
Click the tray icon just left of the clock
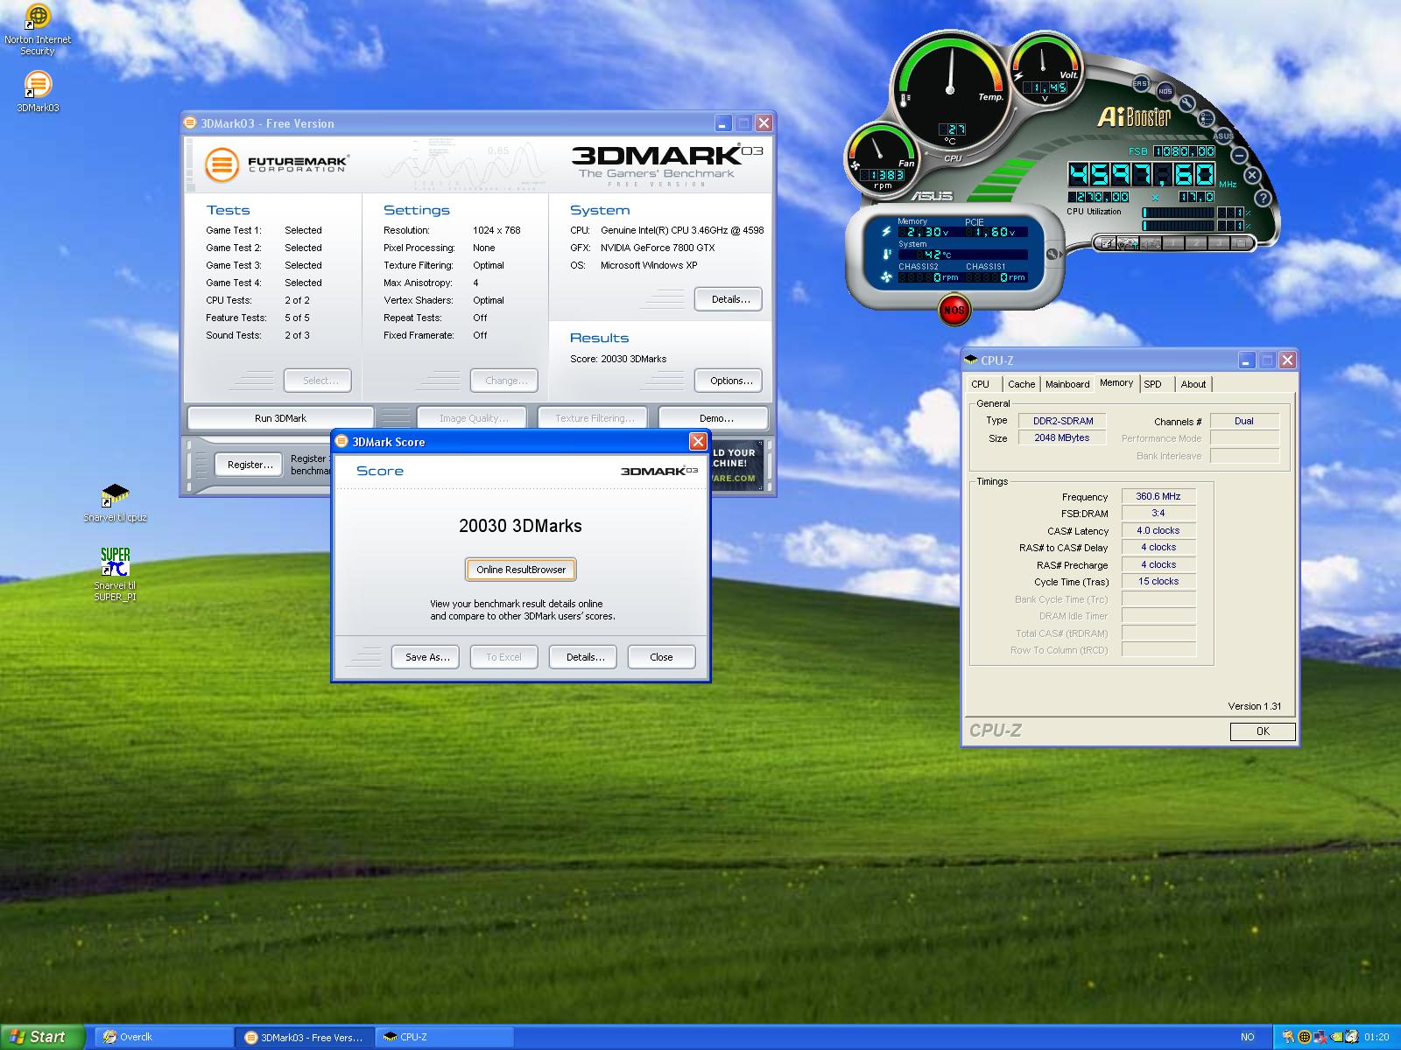[x=1352, y=1037]
